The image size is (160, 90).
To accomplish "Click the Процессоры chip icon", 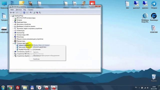I will (15, 41).
